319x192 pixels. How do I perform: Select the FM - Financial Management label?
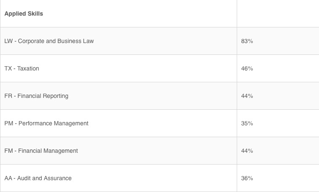click(41, 151)
